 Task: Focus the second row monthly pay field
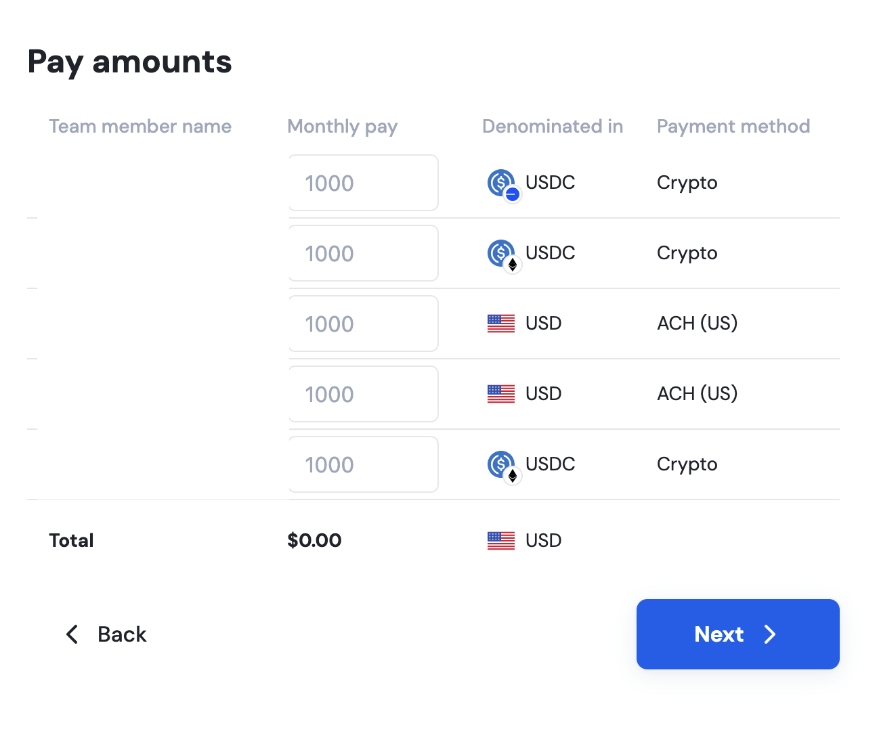coord(364,253)
